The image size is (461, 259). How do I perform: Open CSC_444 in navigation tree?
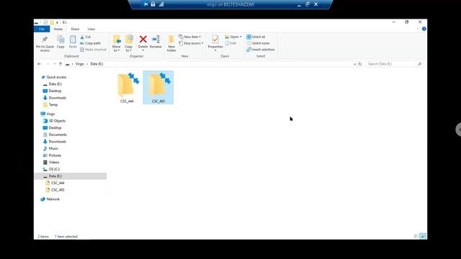coord(58,183)
